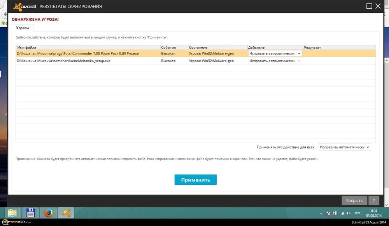The width and height of the screenshot is (389, 226).
Task: Click the avast! logo in title bar
Action: [24, 6]
